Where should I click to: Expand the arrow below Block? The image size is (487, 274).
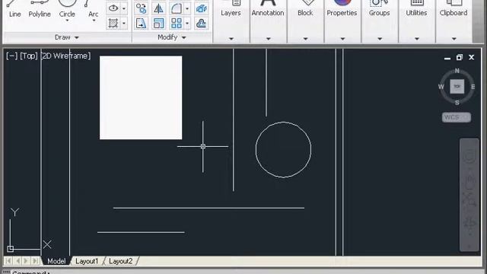point(305,39)
